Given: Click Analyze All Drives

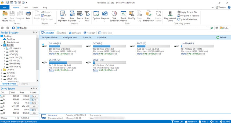Looking at the screenshot, I should [x=50, y=37].
